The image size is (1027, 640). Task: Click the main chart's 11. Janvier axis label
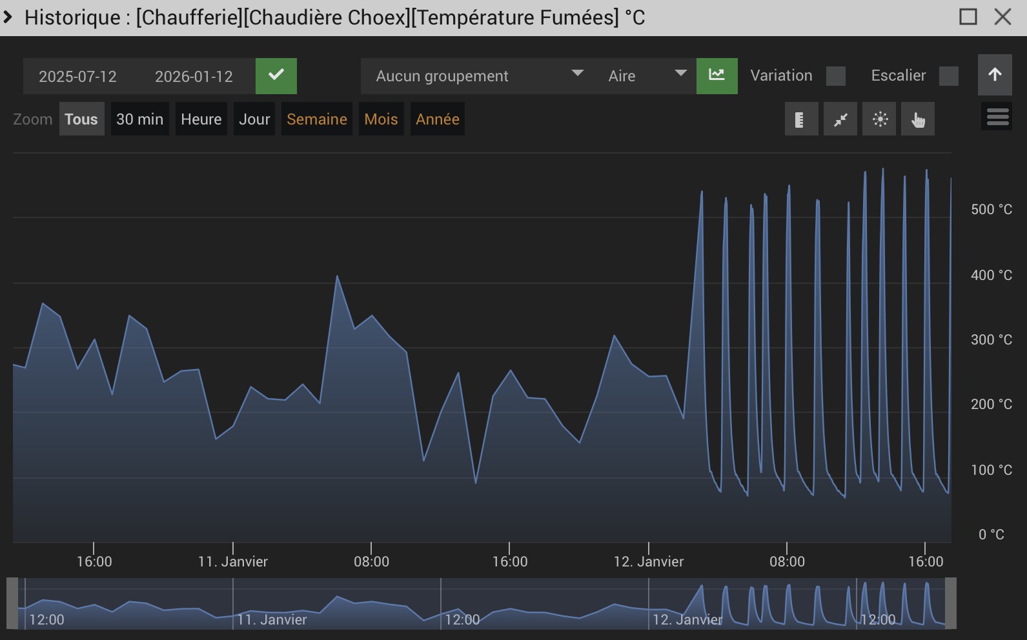[x=233, y=561]
